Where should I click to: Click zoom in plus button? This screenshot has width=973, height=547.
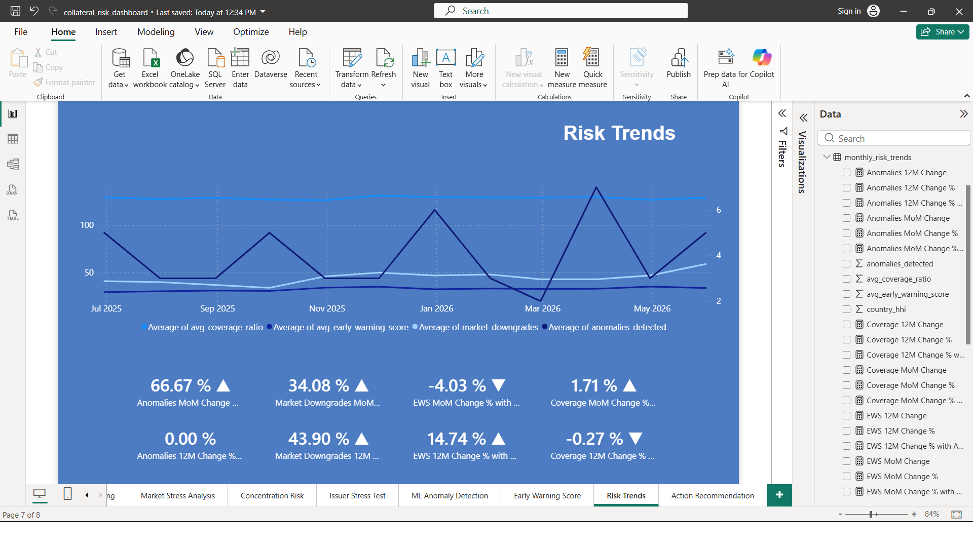click(914, 514)
